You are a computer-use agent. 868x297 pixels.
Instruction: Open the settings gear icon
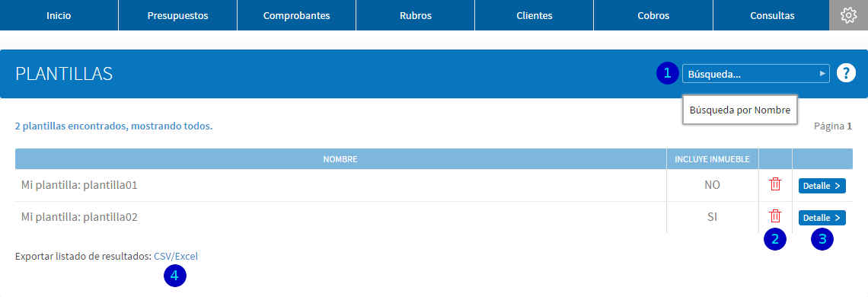coord(848,15)
